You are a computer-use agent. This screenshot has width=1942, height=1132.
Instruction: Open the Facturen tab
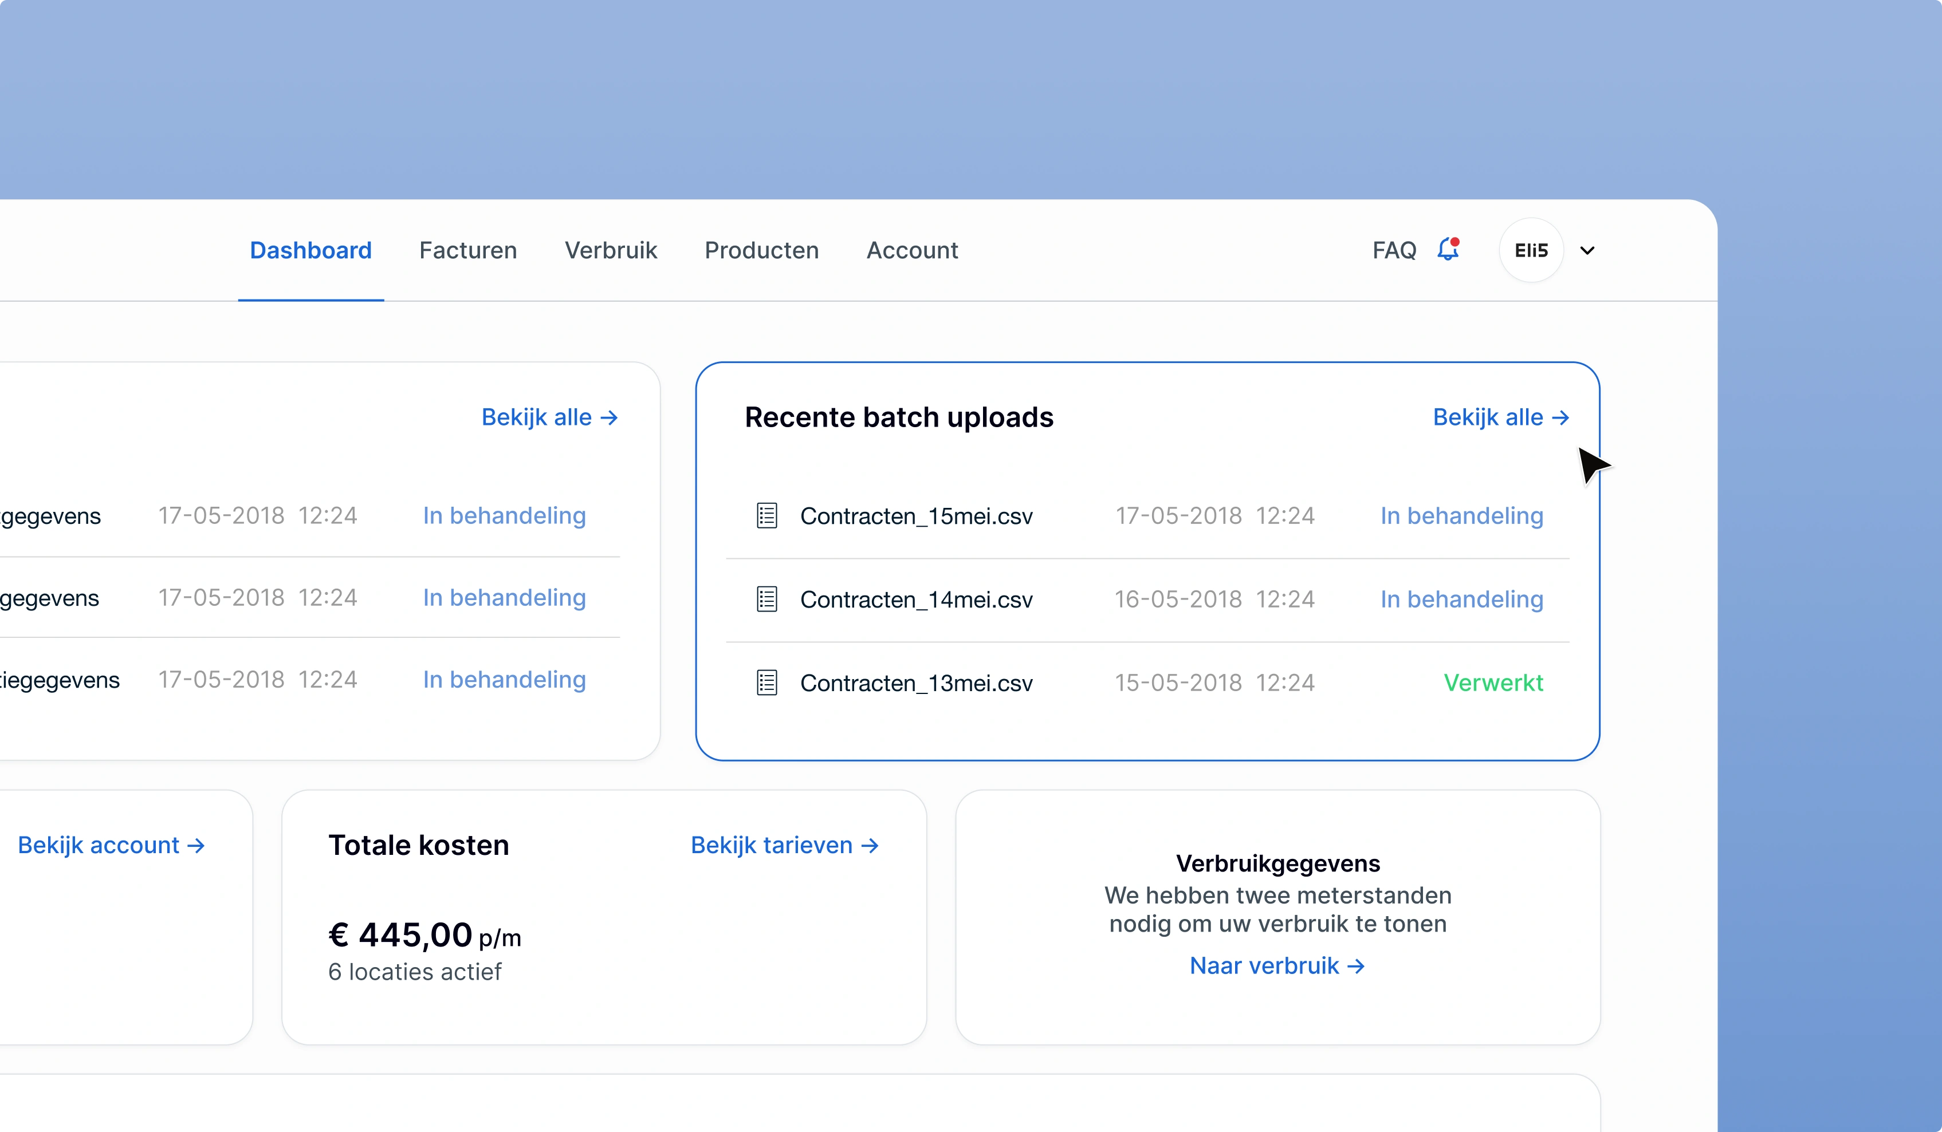click(468, 250)
